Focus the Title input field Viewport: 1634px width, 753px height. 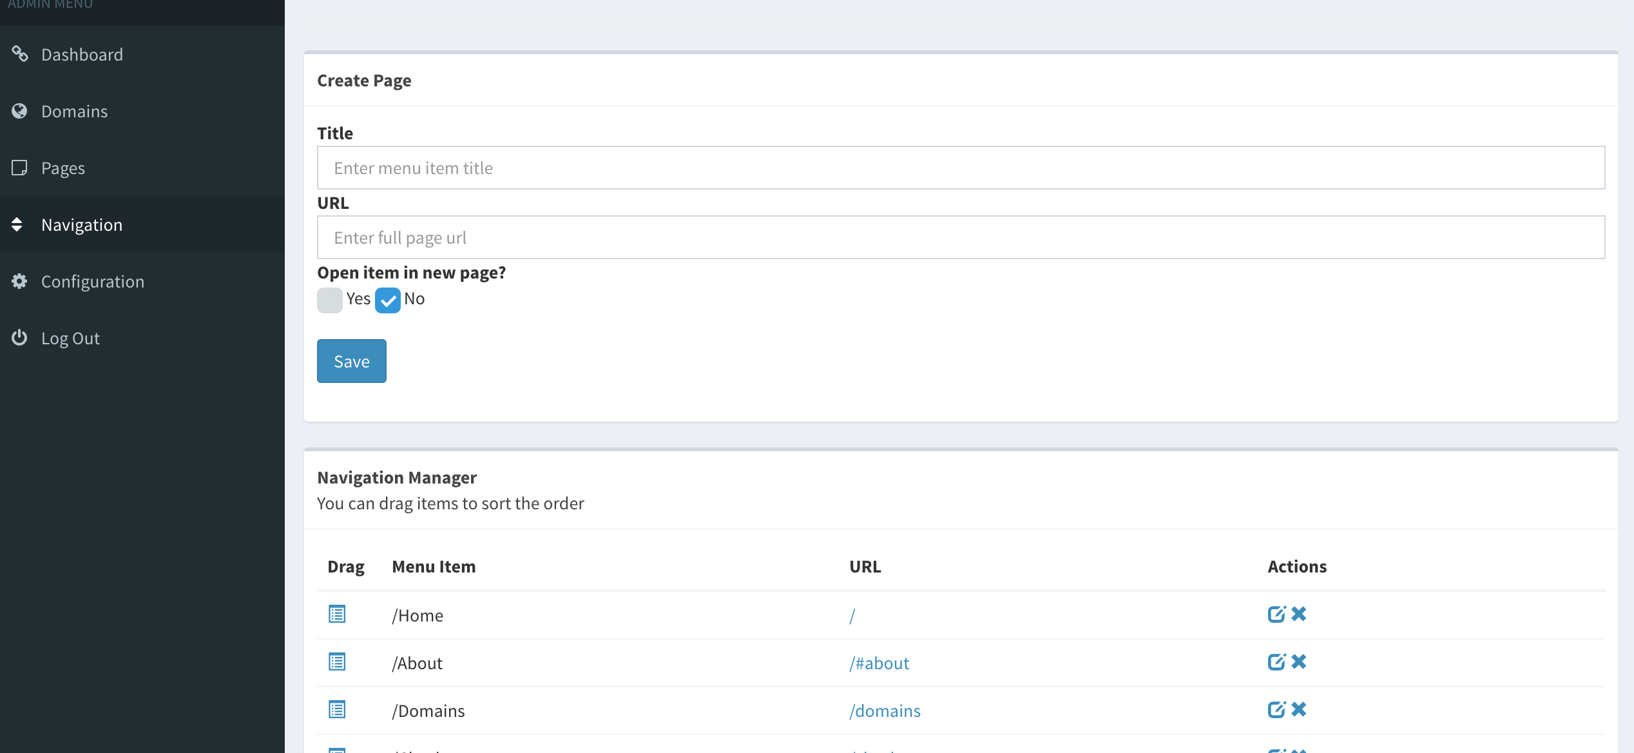960,168
